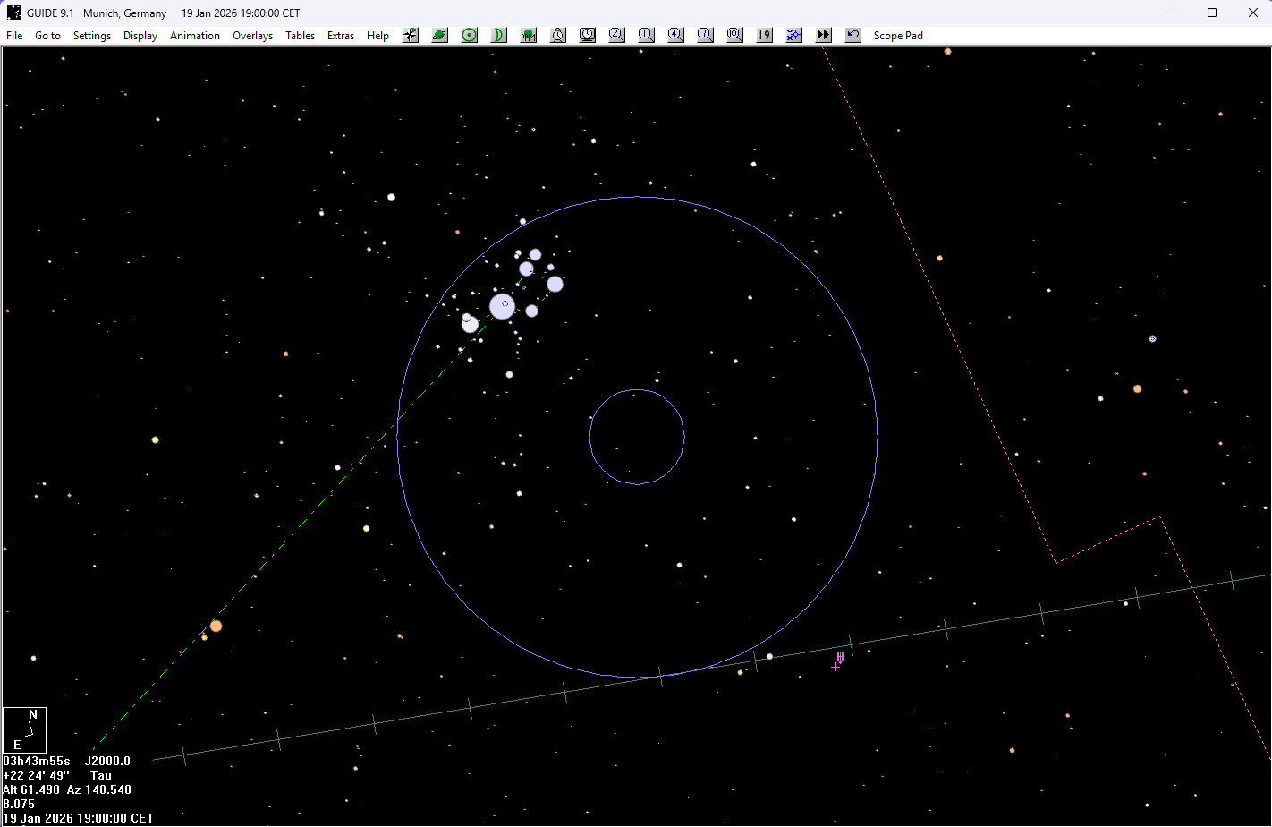Open the alarm clock time-setting icon
The height and width of the screenshot is (827, 1272).
click(x=557, y=35)
